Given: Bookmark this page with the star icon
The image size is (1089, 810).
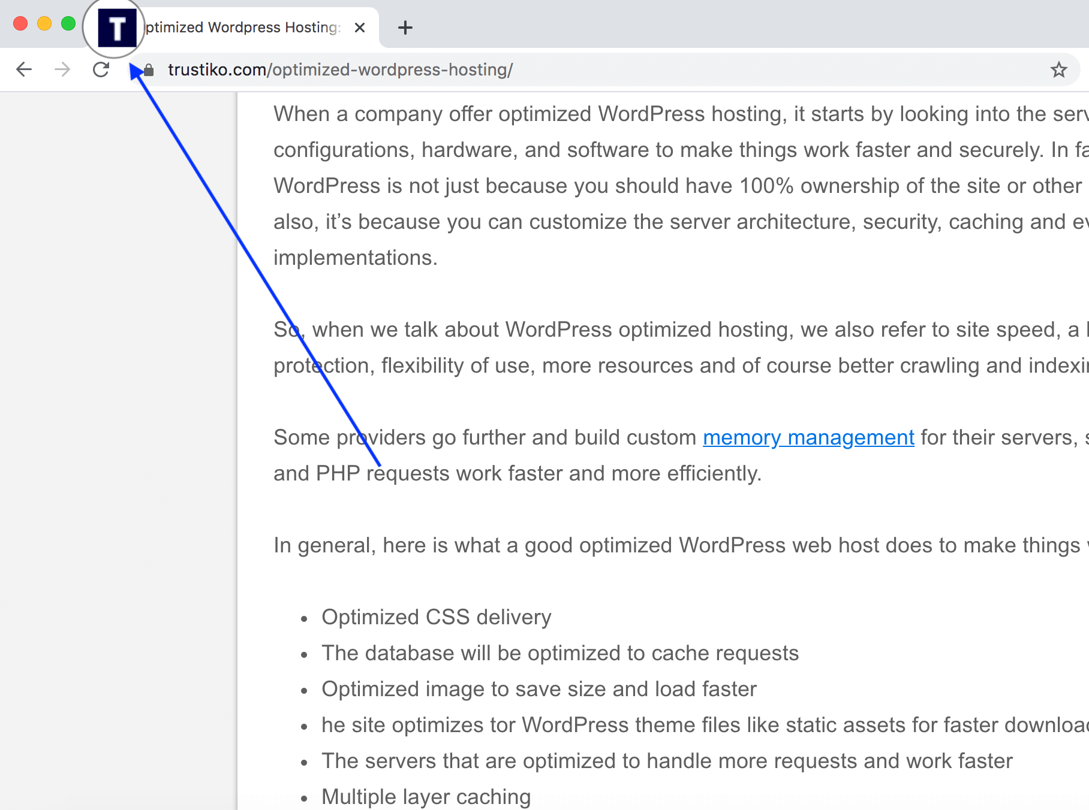Looking at the screenshot, I should [x=1059, y=69].
